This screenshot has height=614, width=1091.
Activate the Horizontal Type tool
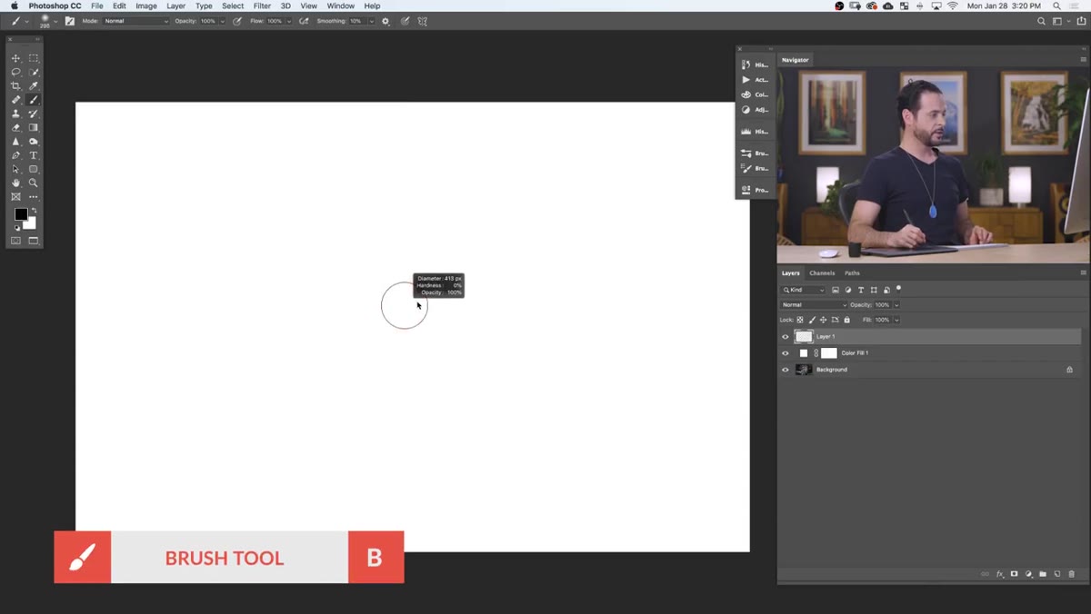click(34, 155)
